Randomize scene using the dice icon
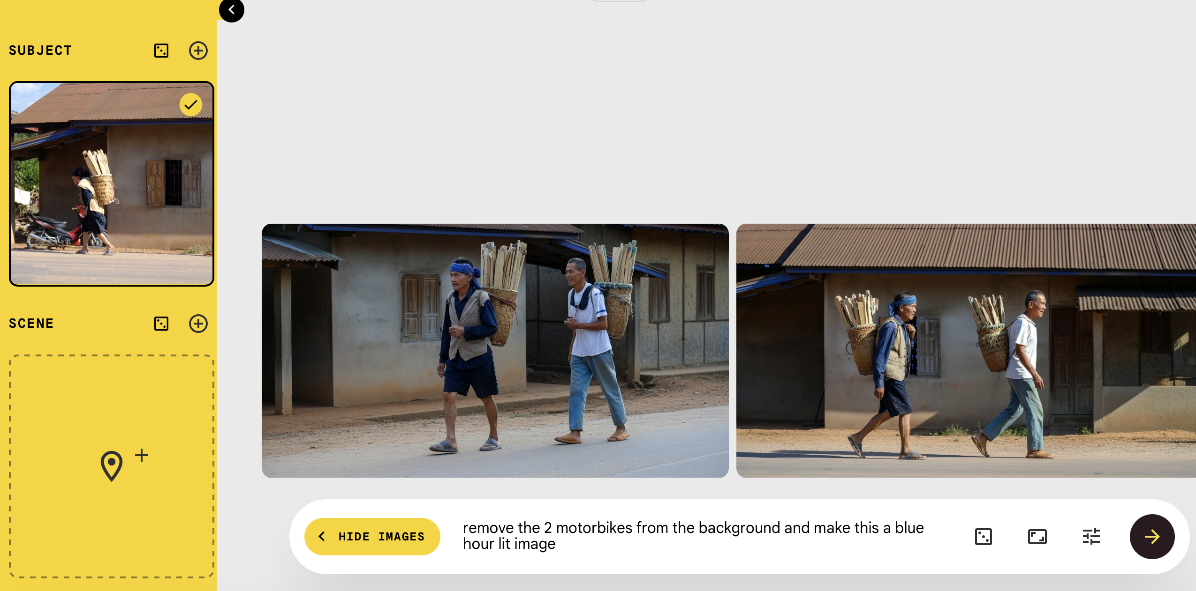 coord(161,324)
